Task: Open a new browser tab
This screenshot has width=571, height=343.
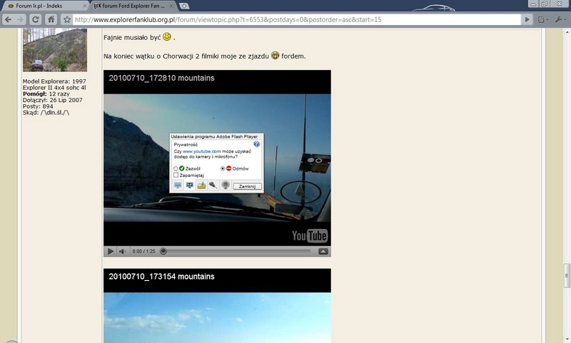Action: pos(185,5)
